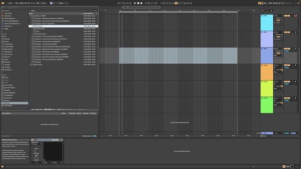Image resolution: width=301 pixels, height=169 pixels.
Task: Click the Tap tempo button
Action: pyautogui.click(x=16, y=3)
